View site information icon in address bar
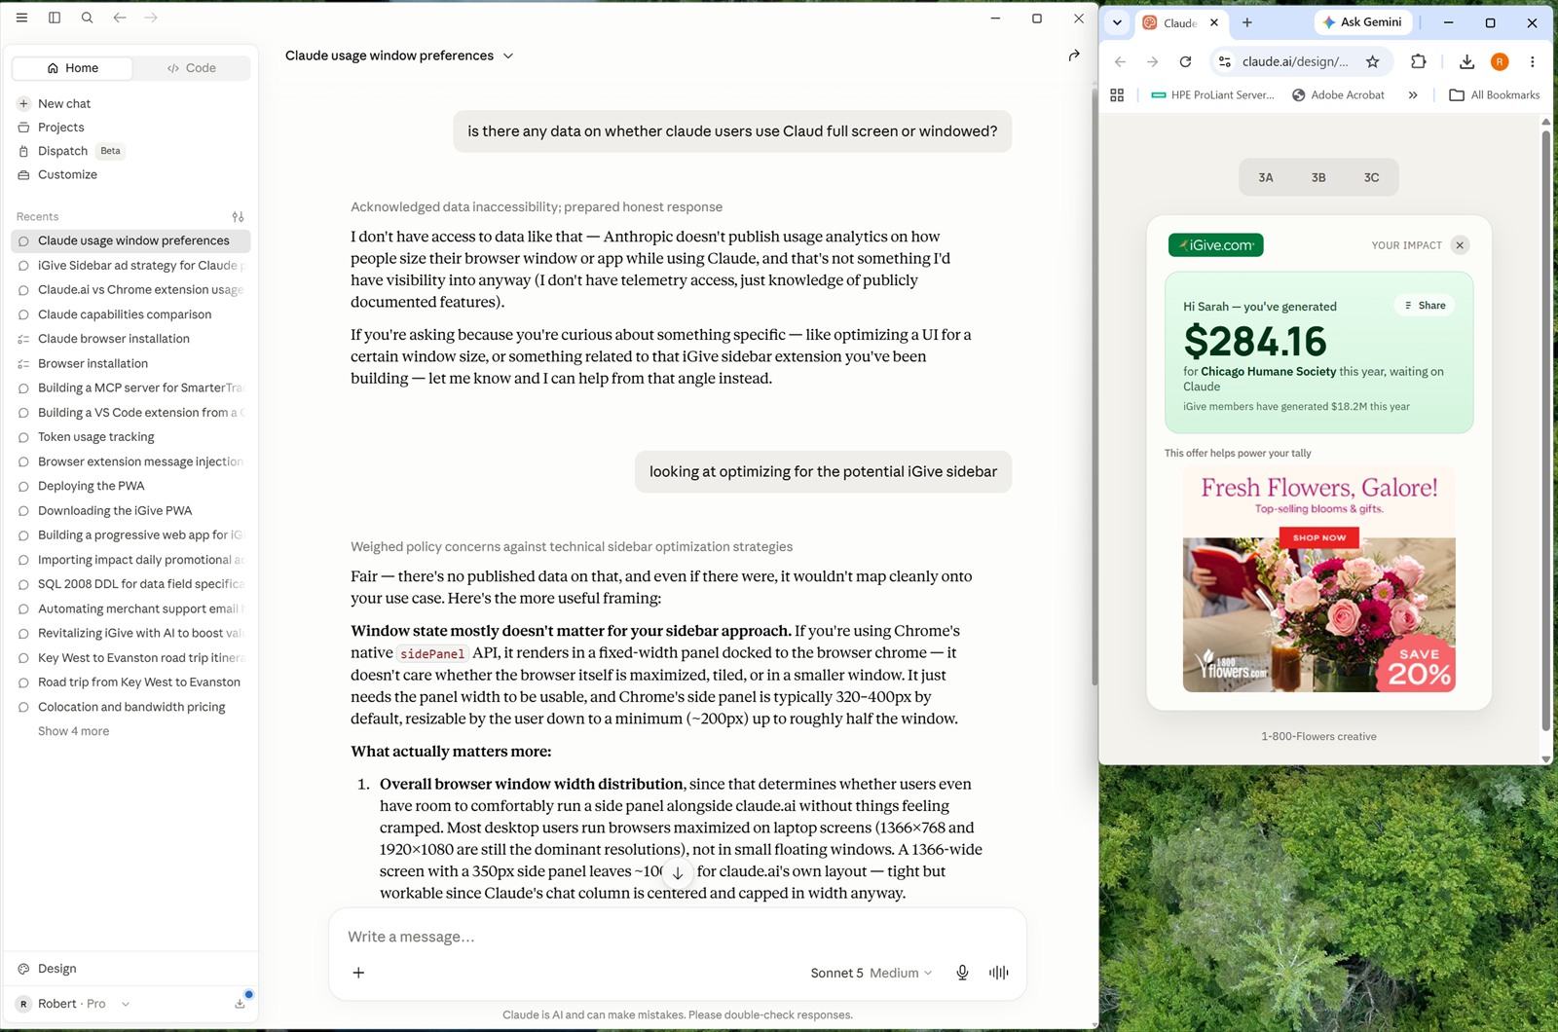Screen dimensions: 1558x1032 1225,61
